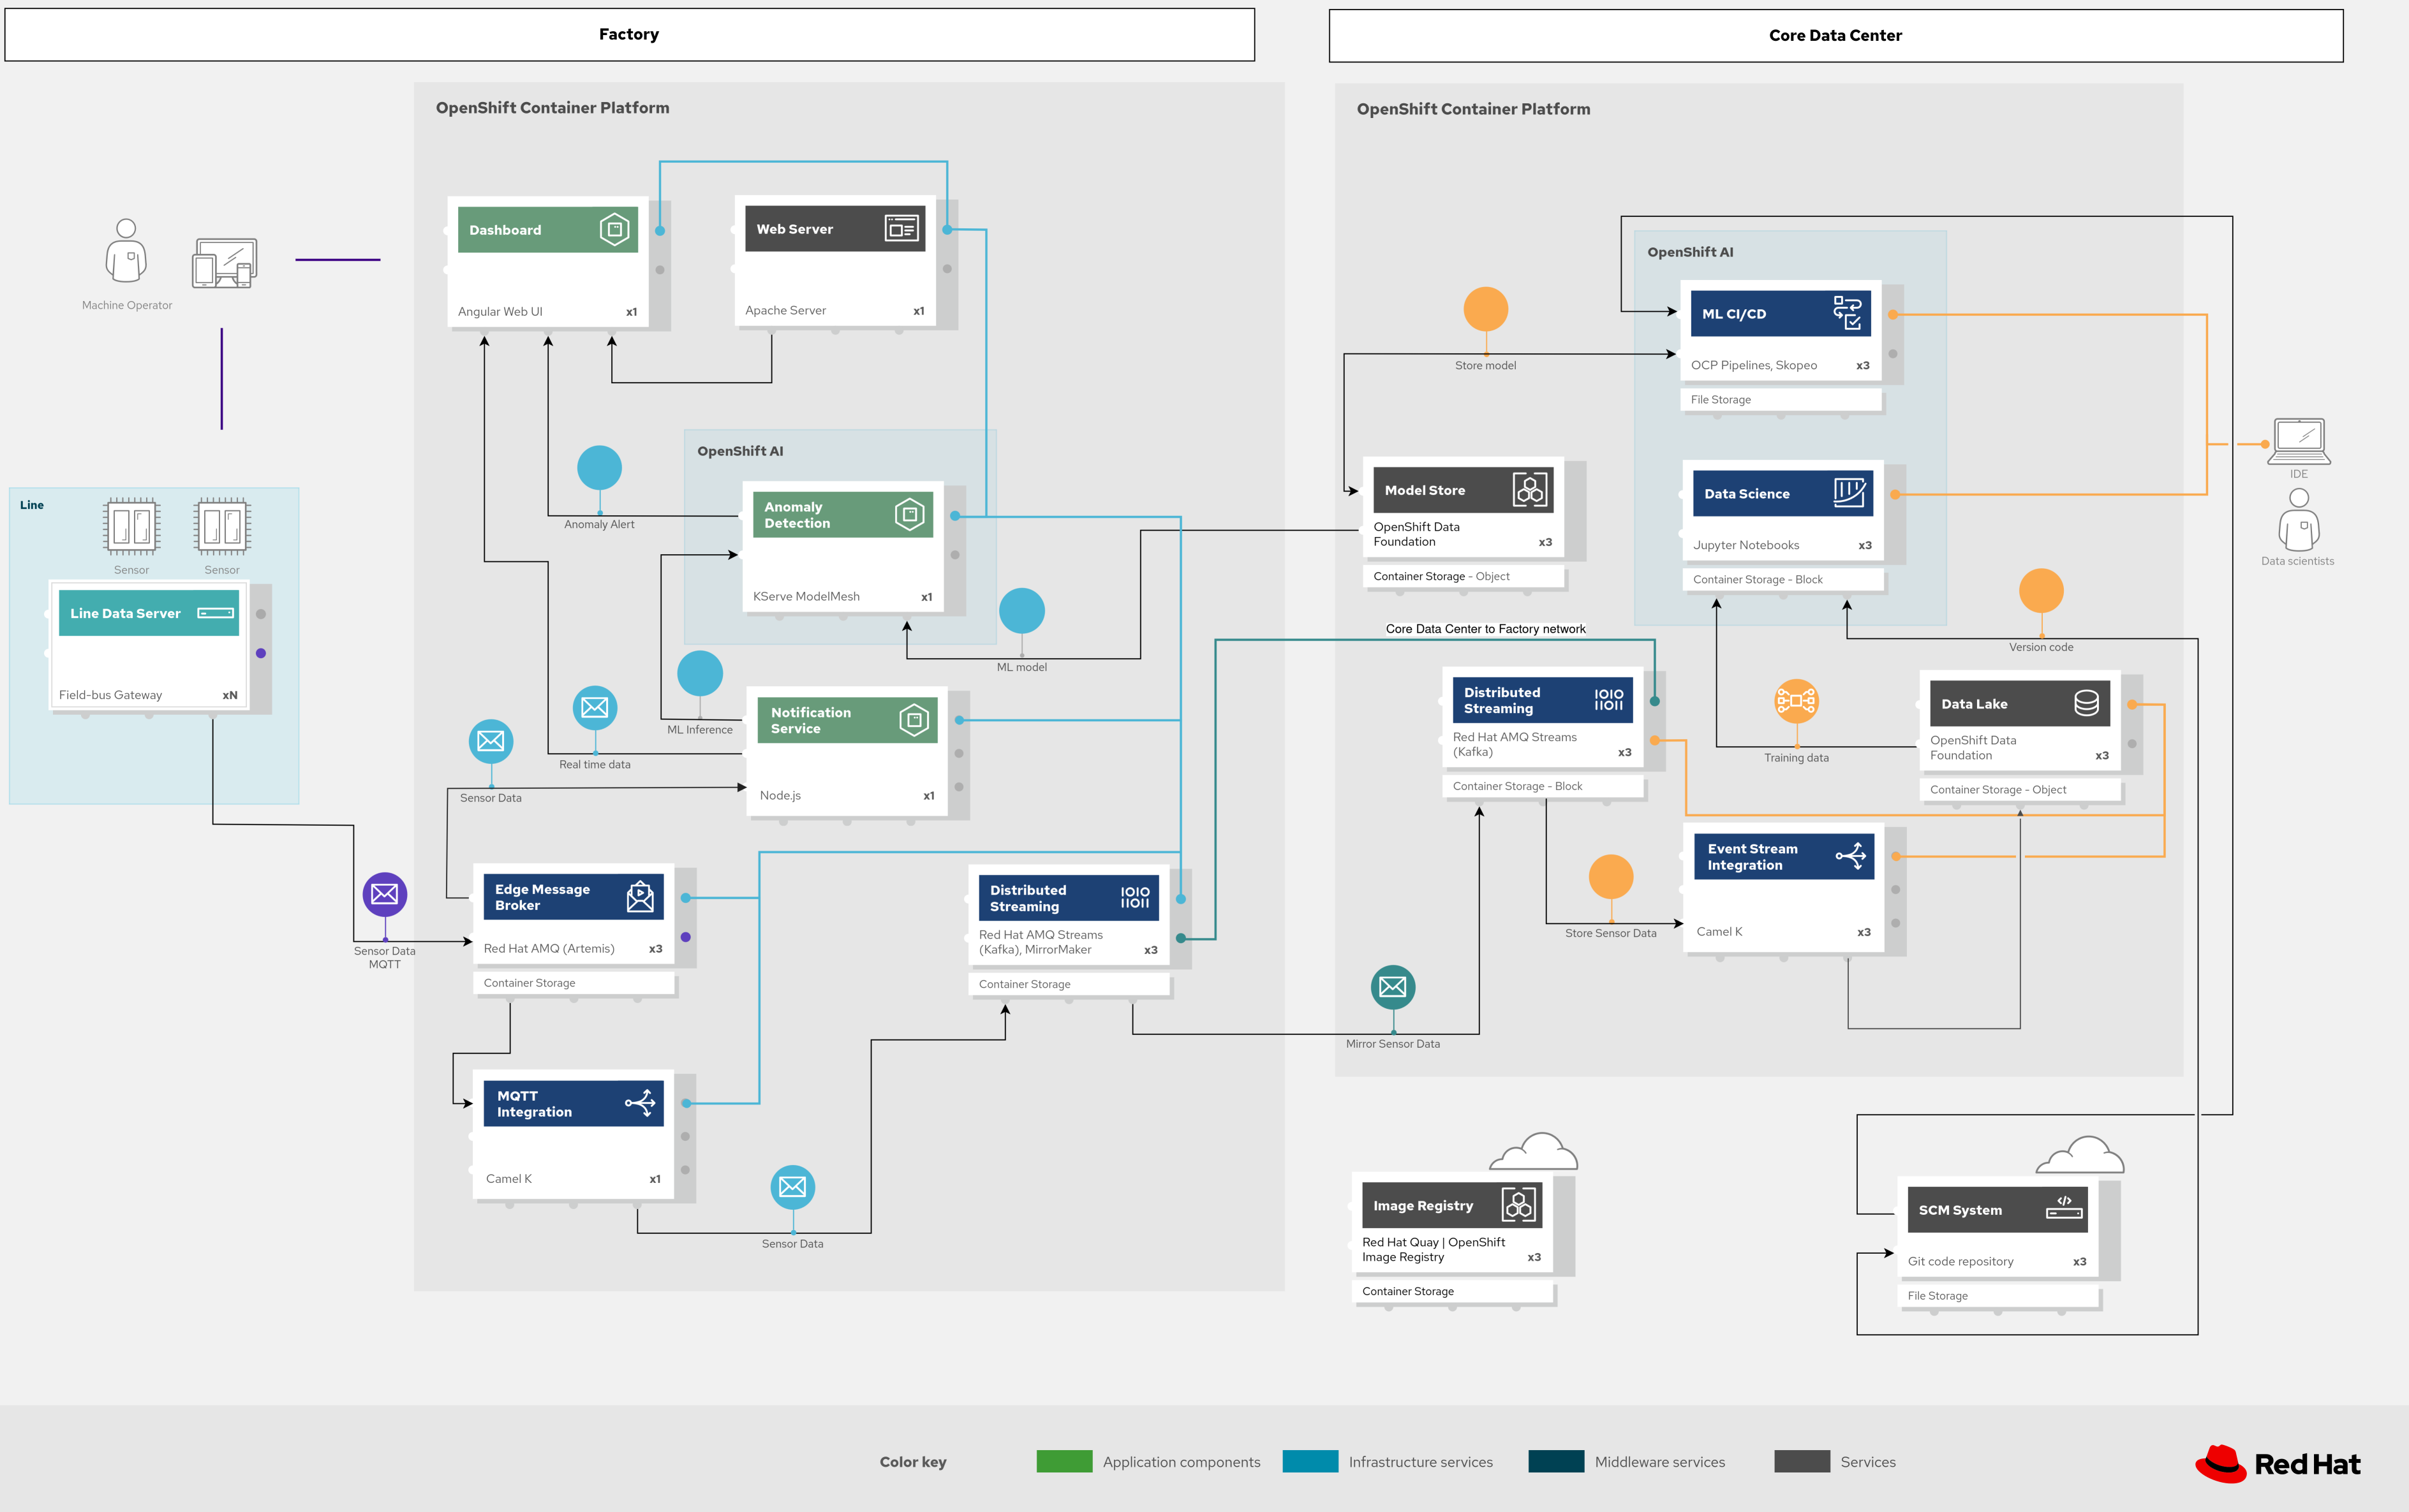Select the 'Jupyter Notebooks' text

1746,545
